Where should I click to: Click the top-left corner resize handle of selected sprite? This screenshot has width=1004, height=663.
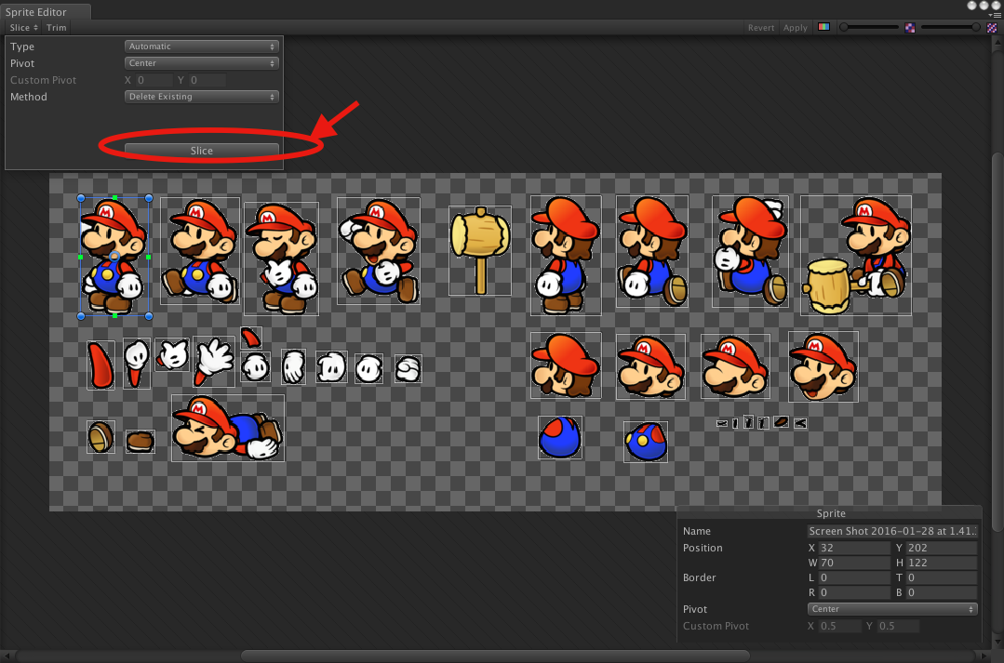(81, 198)
